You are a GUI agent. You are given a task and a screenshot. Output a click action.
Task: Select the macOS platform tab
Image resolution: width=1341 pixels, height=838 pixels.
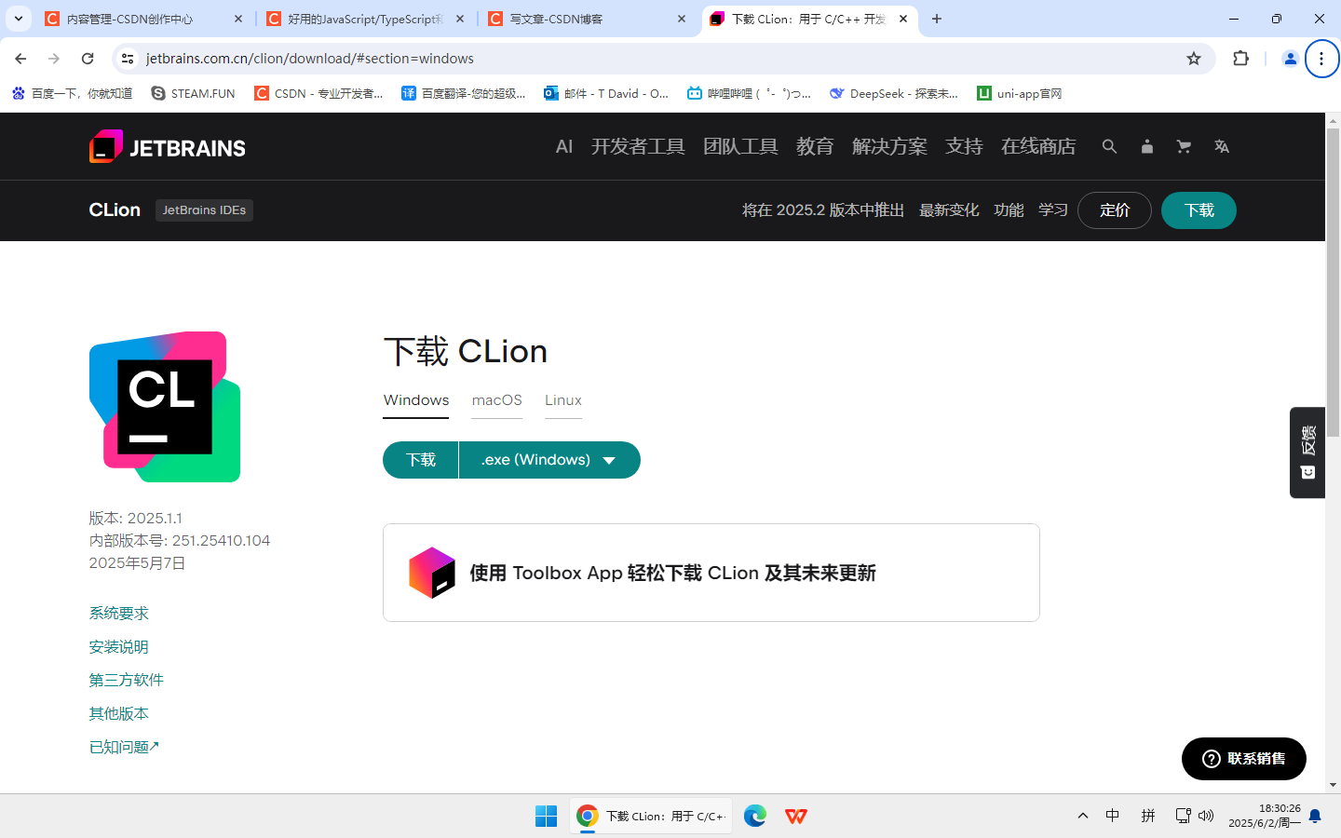point(496,400)
